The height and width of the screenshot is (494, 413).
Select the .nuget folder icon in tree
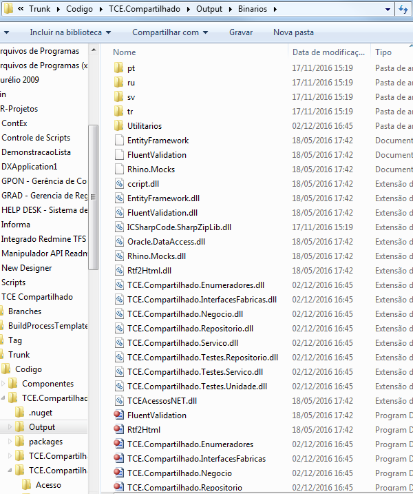point(21,413)
